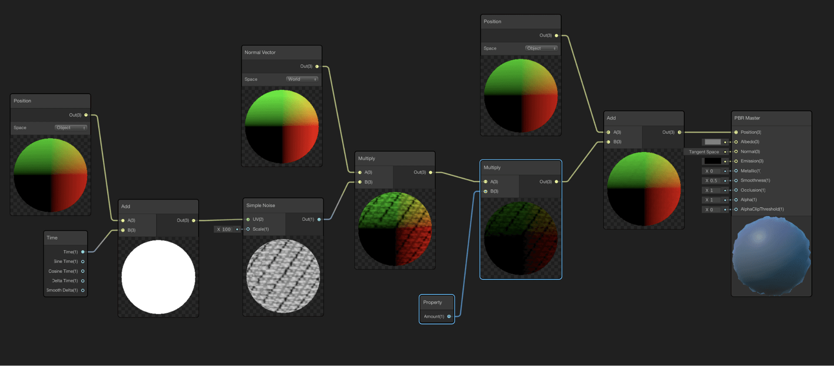Click the Delta Time(1) output port
This screenshot has height=366, width=834.
tap(83, 281)
